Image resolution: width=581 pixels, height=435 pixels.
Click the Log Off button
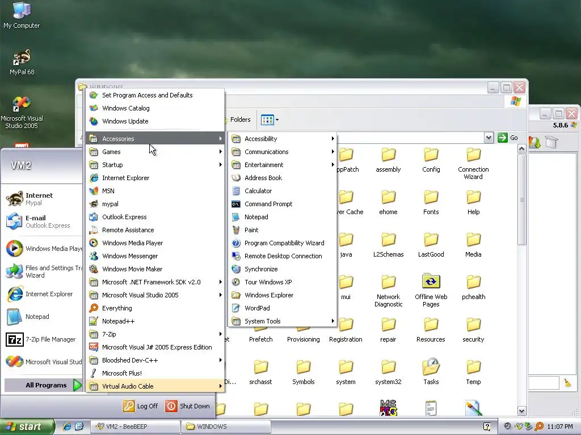coord(141,406)
